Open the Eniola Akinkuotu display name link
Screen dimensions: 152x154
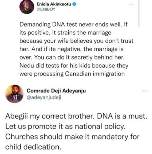pyautogui.click(x=54, y=4)
